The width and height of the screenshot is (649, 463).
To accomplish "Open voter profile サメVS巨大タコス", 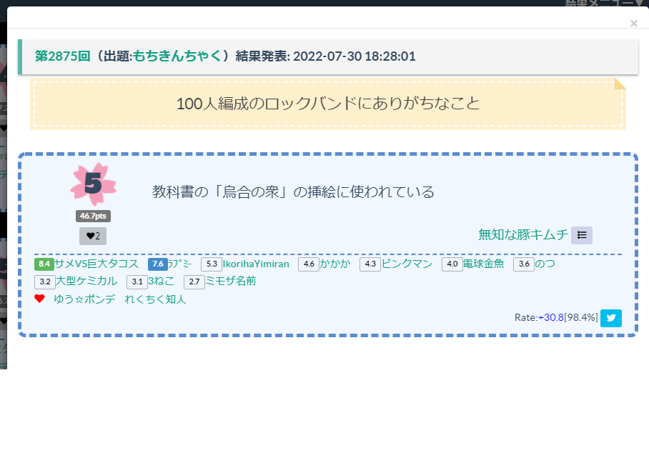I will (x=96, y=264).
